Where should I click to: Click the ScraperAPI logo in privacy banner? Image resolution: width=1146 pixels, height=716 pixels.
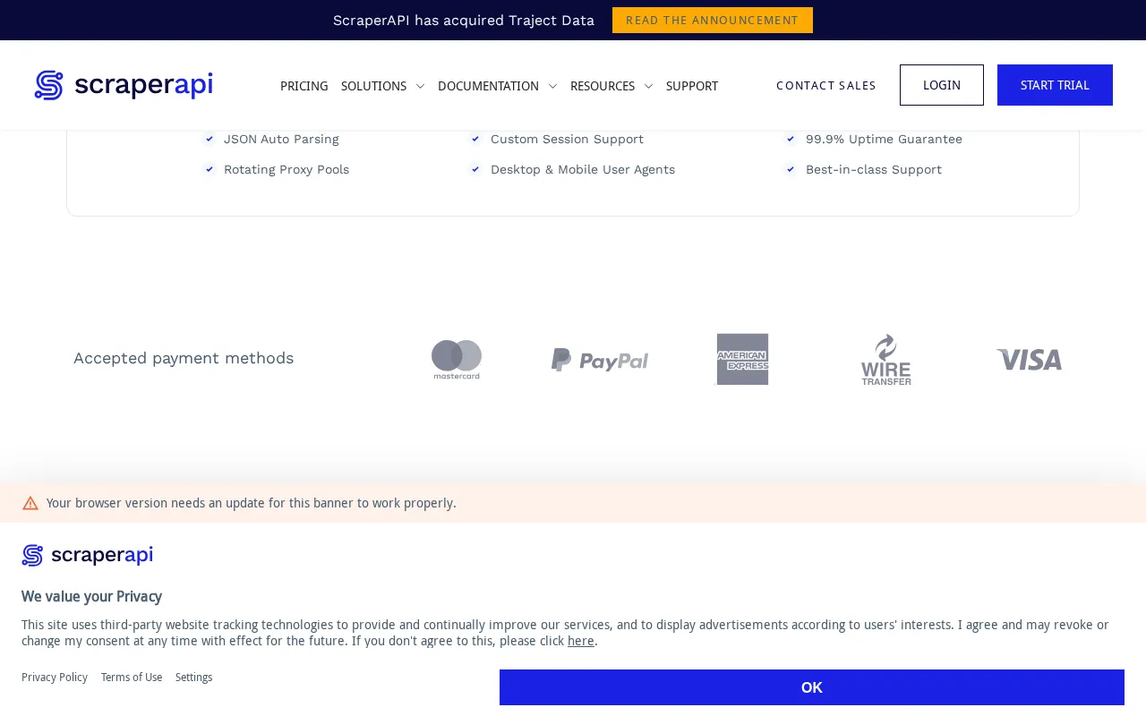point(87,555)
